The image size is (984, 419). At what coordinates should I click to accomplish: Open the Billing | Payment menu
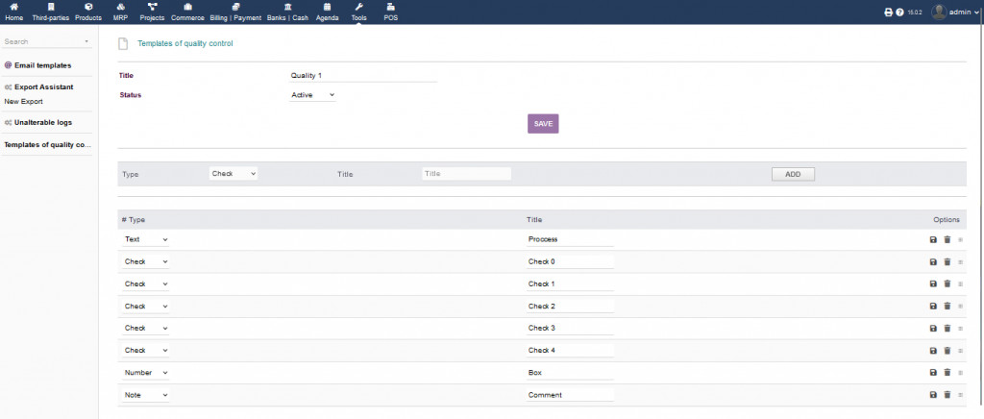click(x=235, y=12)
